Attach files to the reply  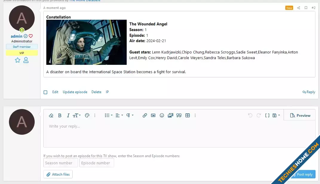point(58,174)
